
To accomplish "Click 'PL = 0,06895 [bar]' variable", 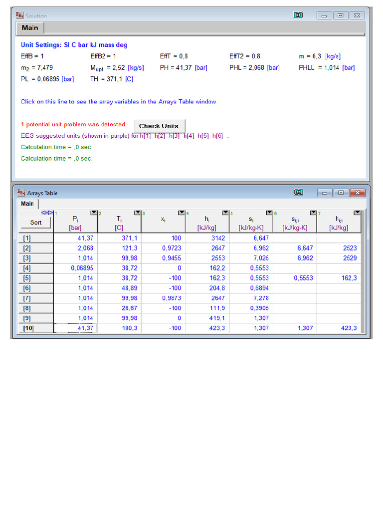I will (47, 79).
